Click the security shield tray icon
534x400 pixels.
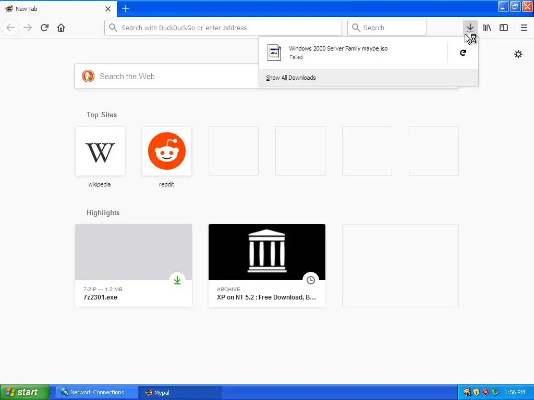coord(477,393)
